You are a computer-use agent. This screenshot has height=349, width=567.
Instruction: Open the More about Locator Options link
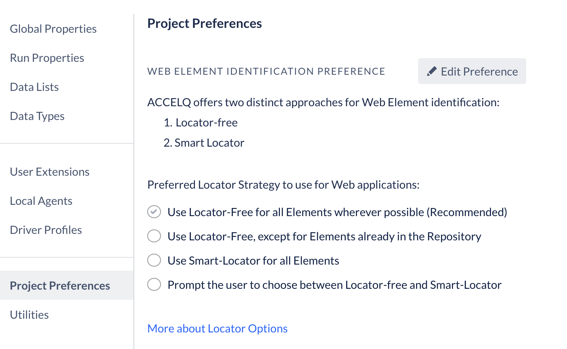(x=218, y=328)
